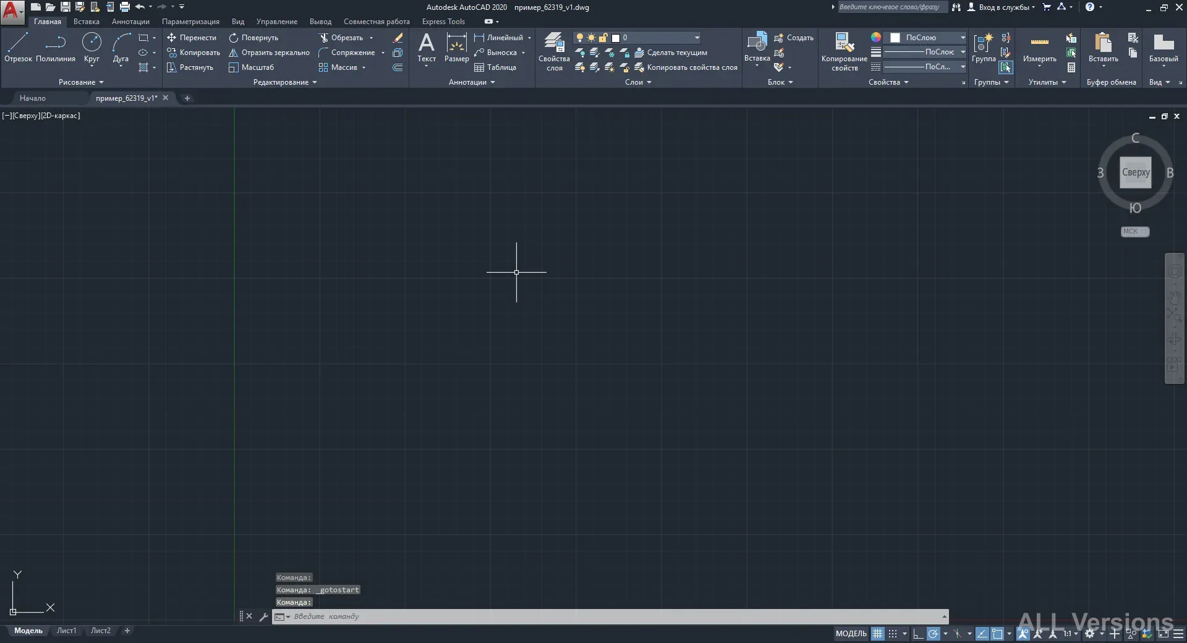Click the Выноска leader button
The image size is (1187, 643).
coord(495,53)
